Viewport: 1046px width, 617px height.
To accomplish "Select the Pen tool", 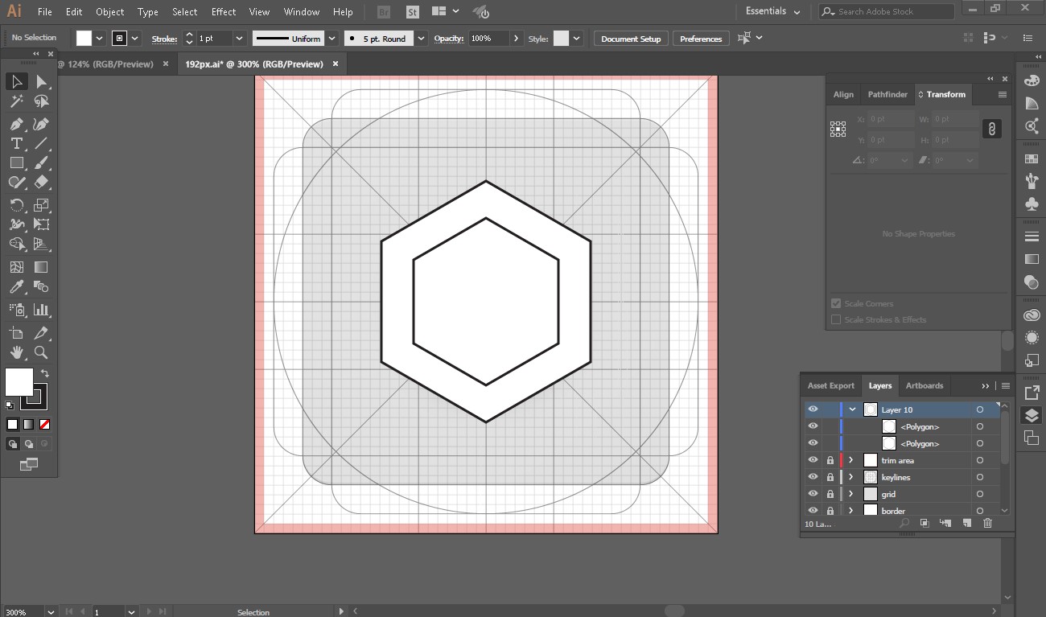I will [16, 124].
